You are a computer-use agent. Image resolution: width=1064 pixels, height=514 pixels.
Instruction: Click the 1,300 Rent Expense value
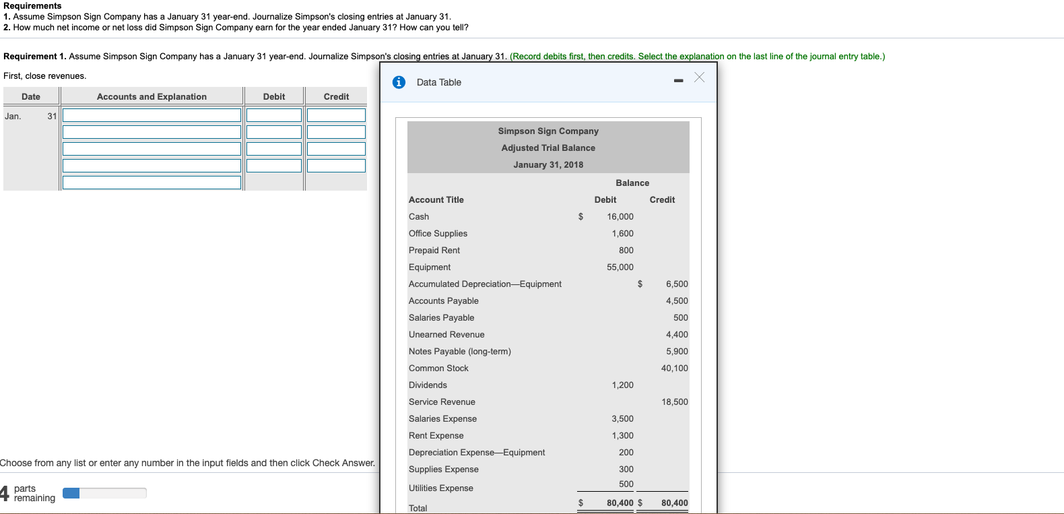(x=623, y=435)
